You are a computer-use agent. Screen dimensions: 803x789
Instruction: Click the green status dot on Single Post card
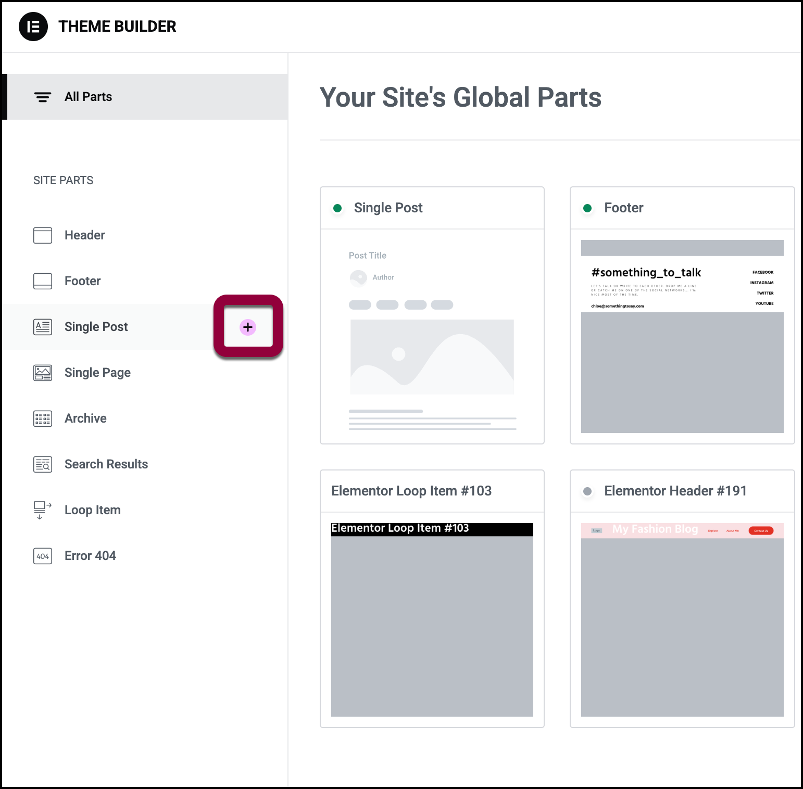pos(337,208)
